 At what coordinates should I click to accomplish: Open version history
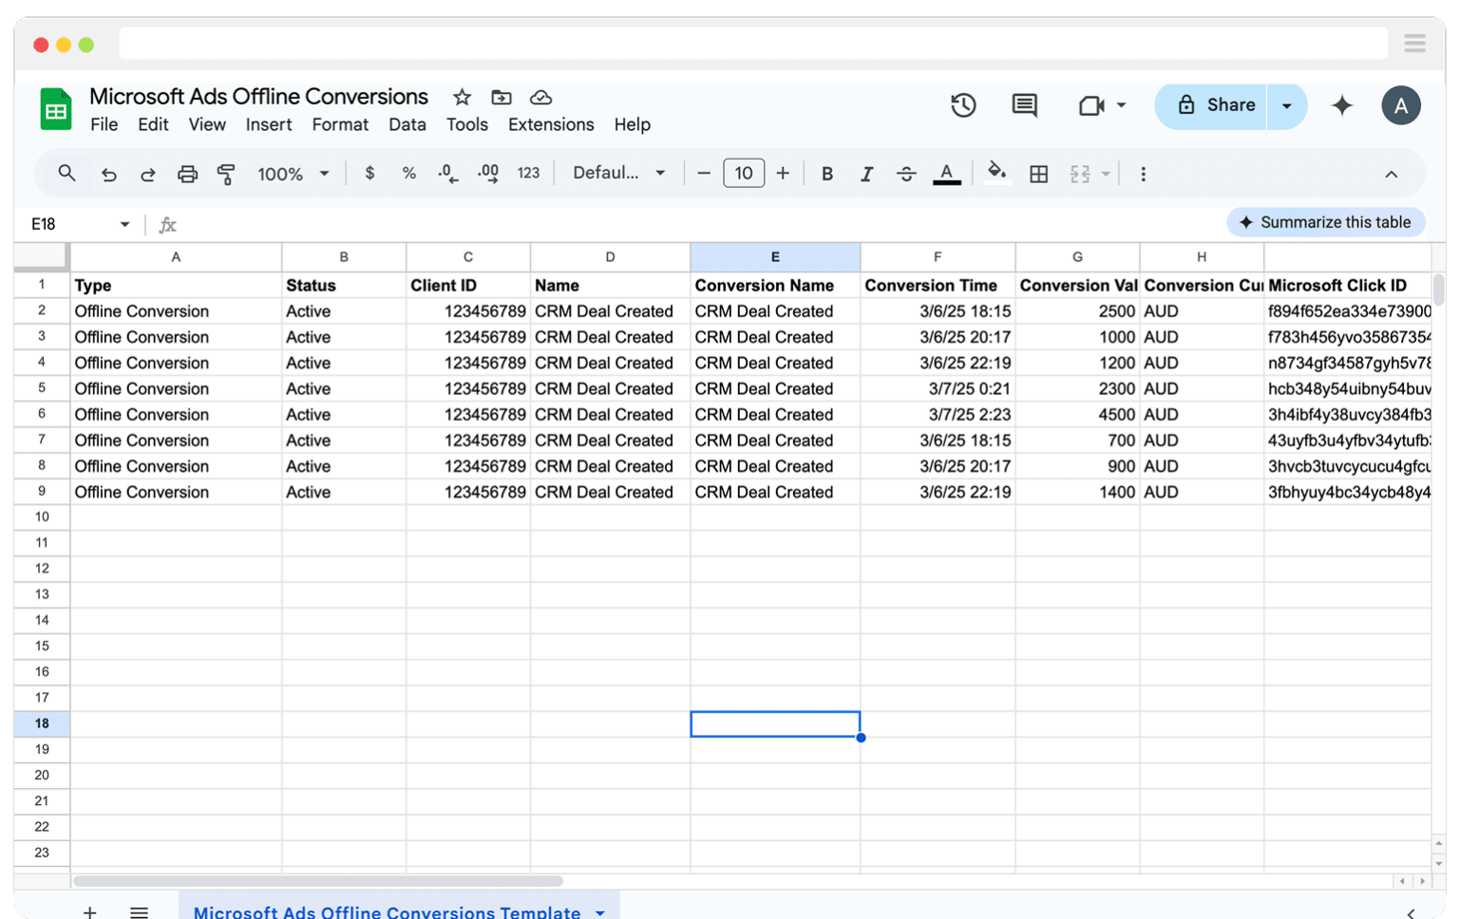pyautogui.click(x=963, y=105)
